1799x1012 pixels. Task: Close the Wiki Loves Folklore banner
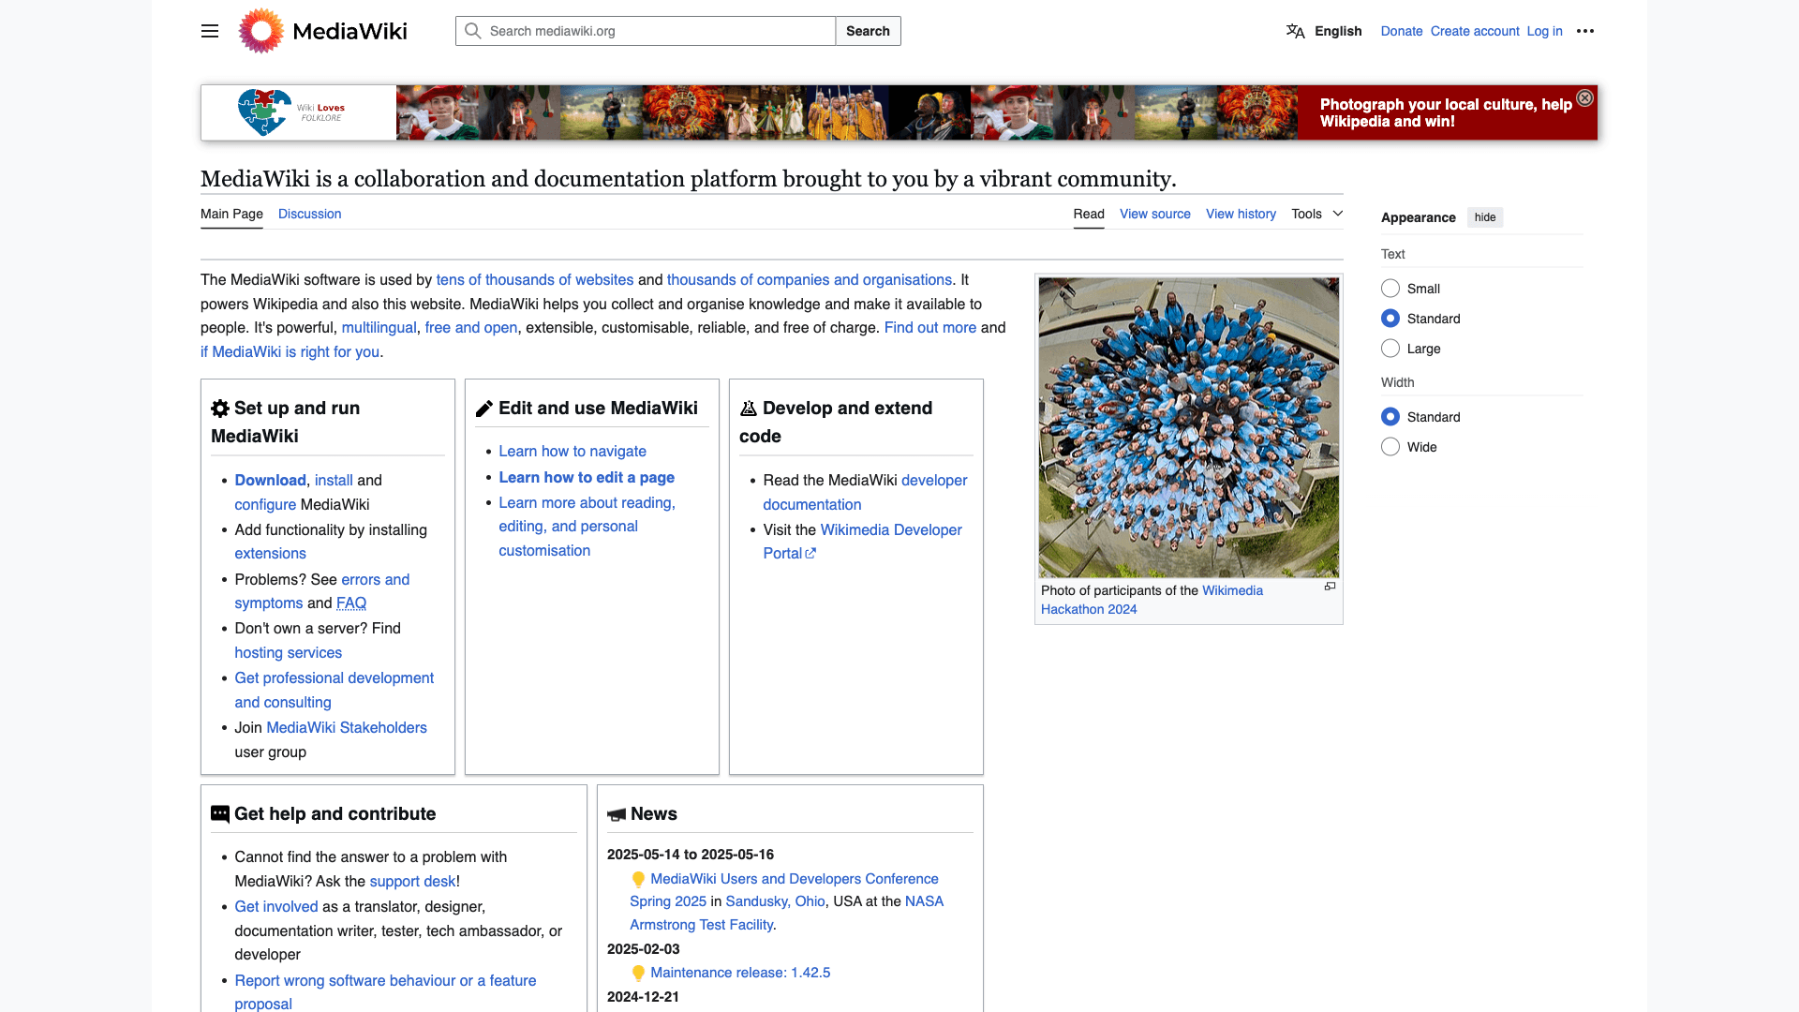pyautogui.click(x=1584, y=98)
